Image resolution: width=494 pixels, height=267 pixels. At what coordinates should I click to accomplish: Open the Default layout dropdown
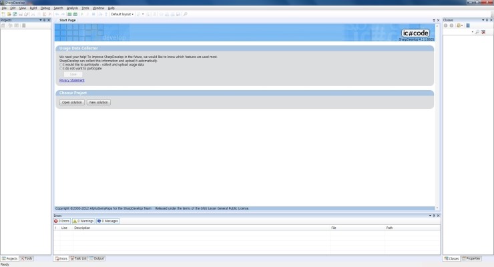[122, 14]
